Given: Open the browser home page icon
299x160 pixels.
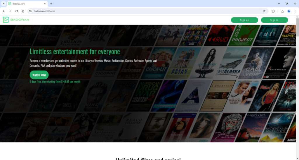Looking at the screenshot, I should [x=23, y=11].
